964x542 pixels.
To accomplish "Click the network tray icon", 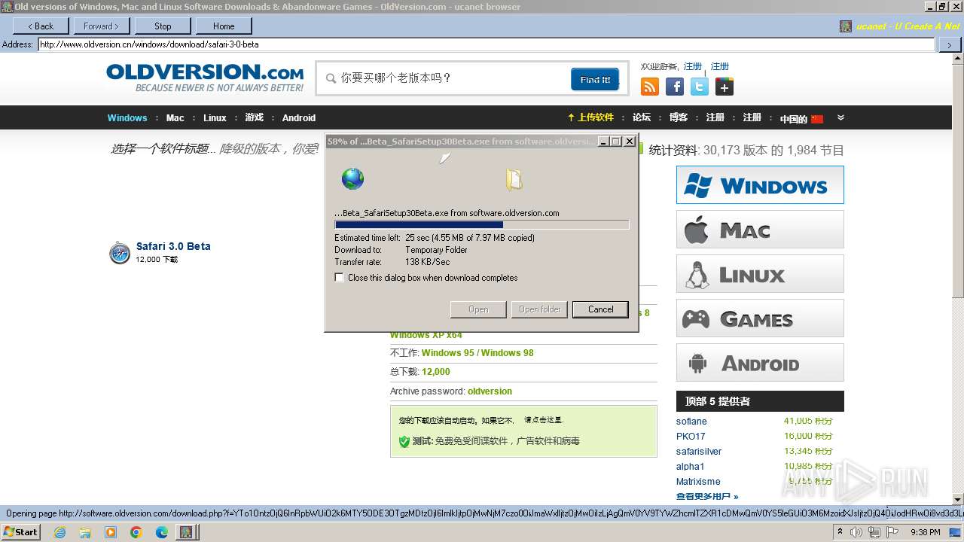I will 874,532.
